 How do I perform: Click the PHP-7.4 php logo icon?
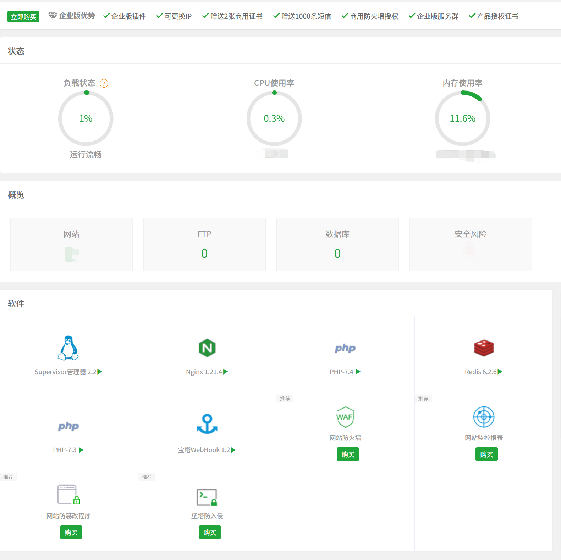(345, 348)
